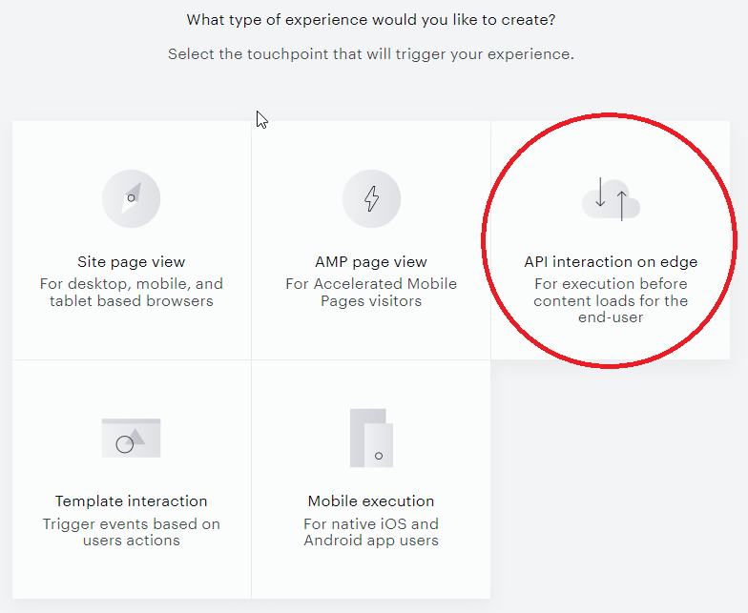Click the 'What type of experience' heading
This screenshot has width=748, height=613.
pos(371,20)
